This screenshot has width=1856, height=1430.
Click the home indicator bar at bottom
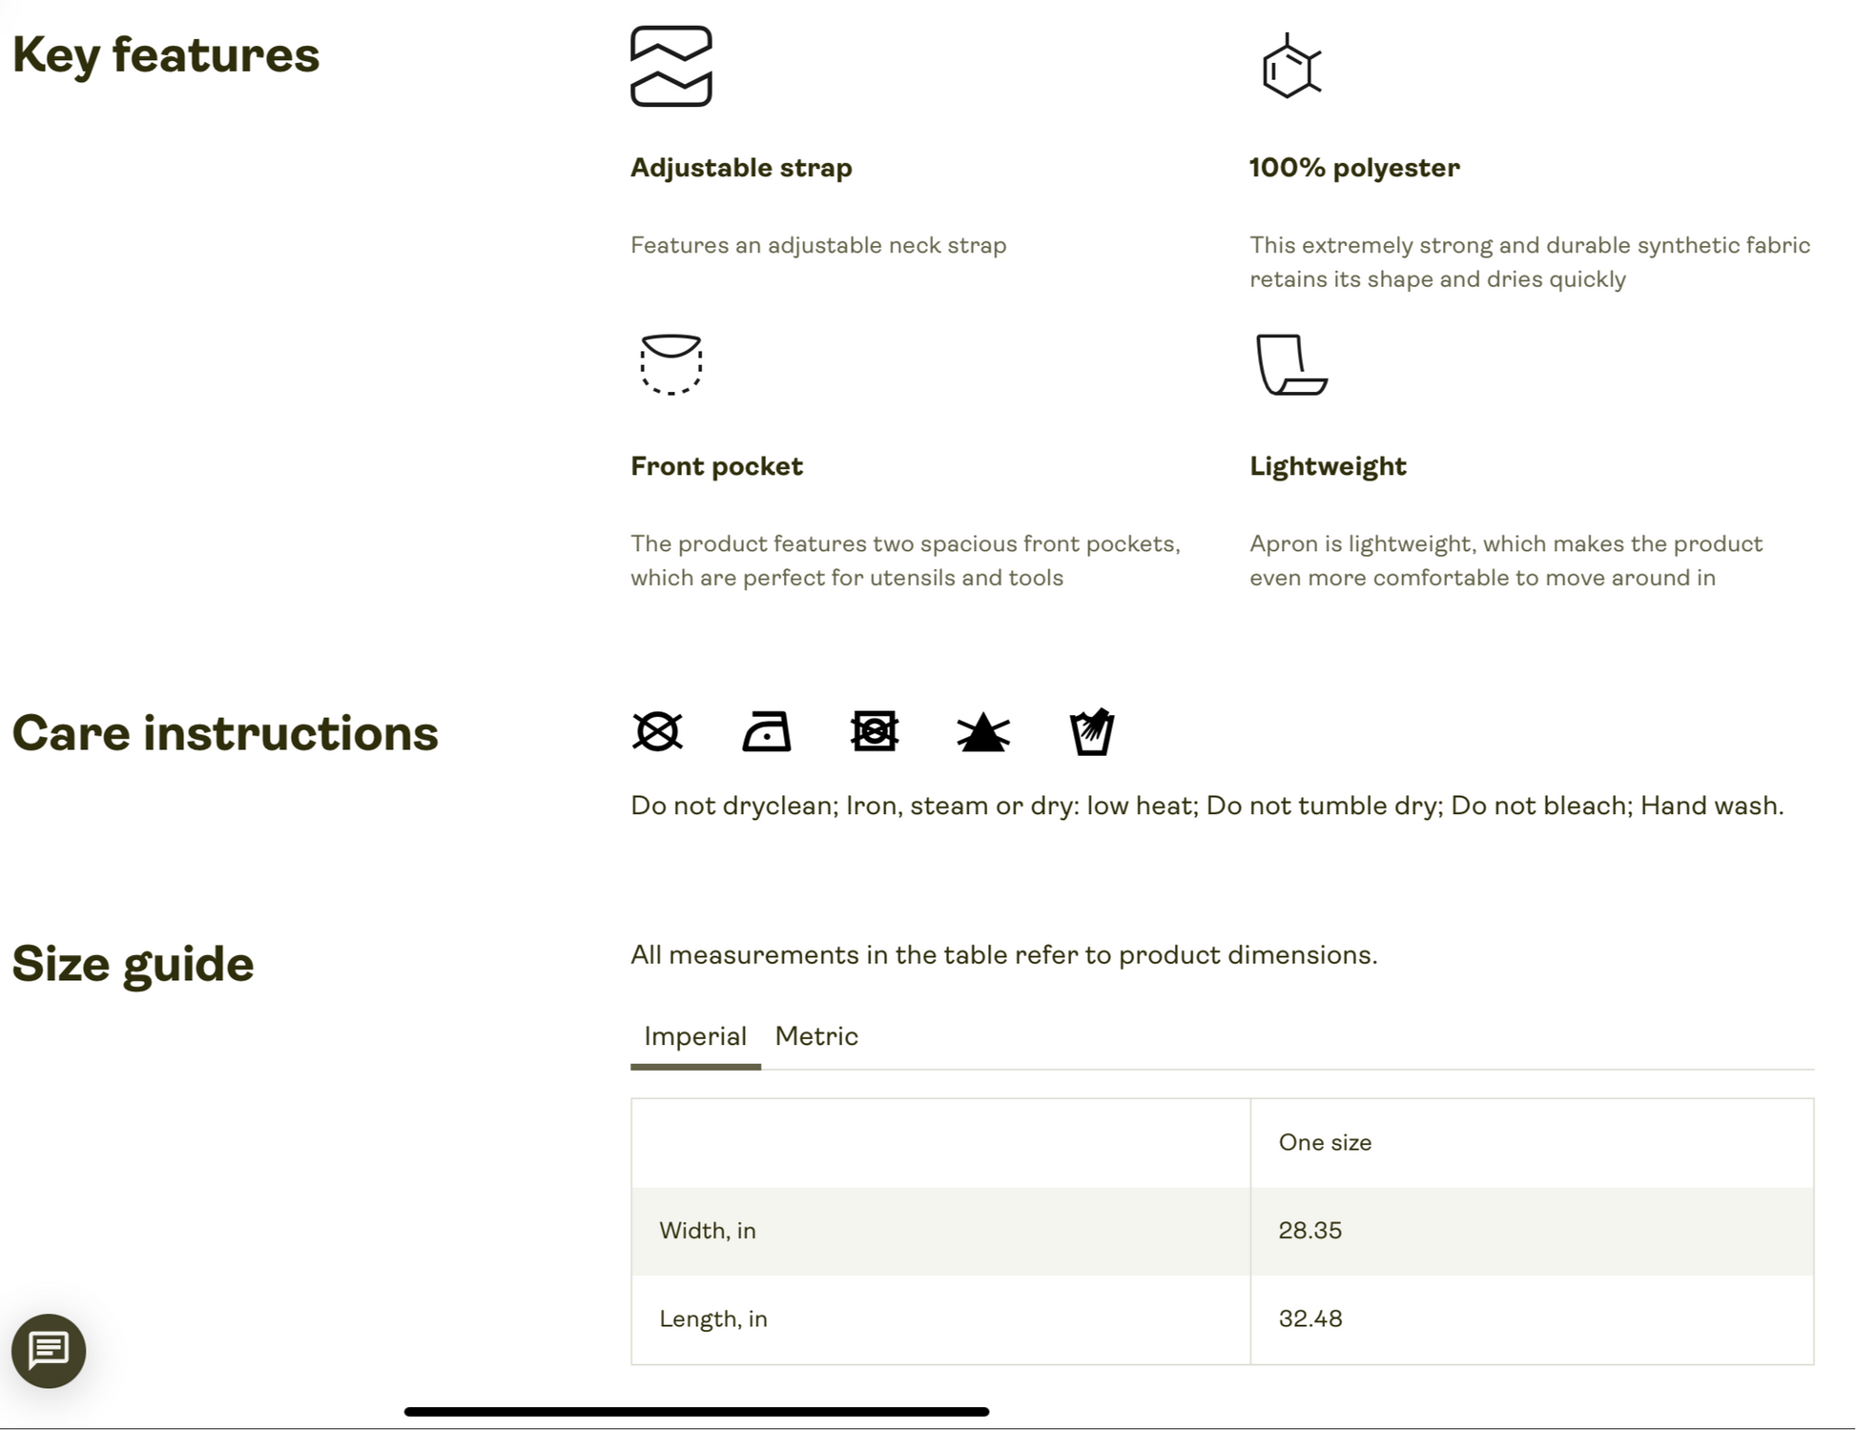[696, 1411]
